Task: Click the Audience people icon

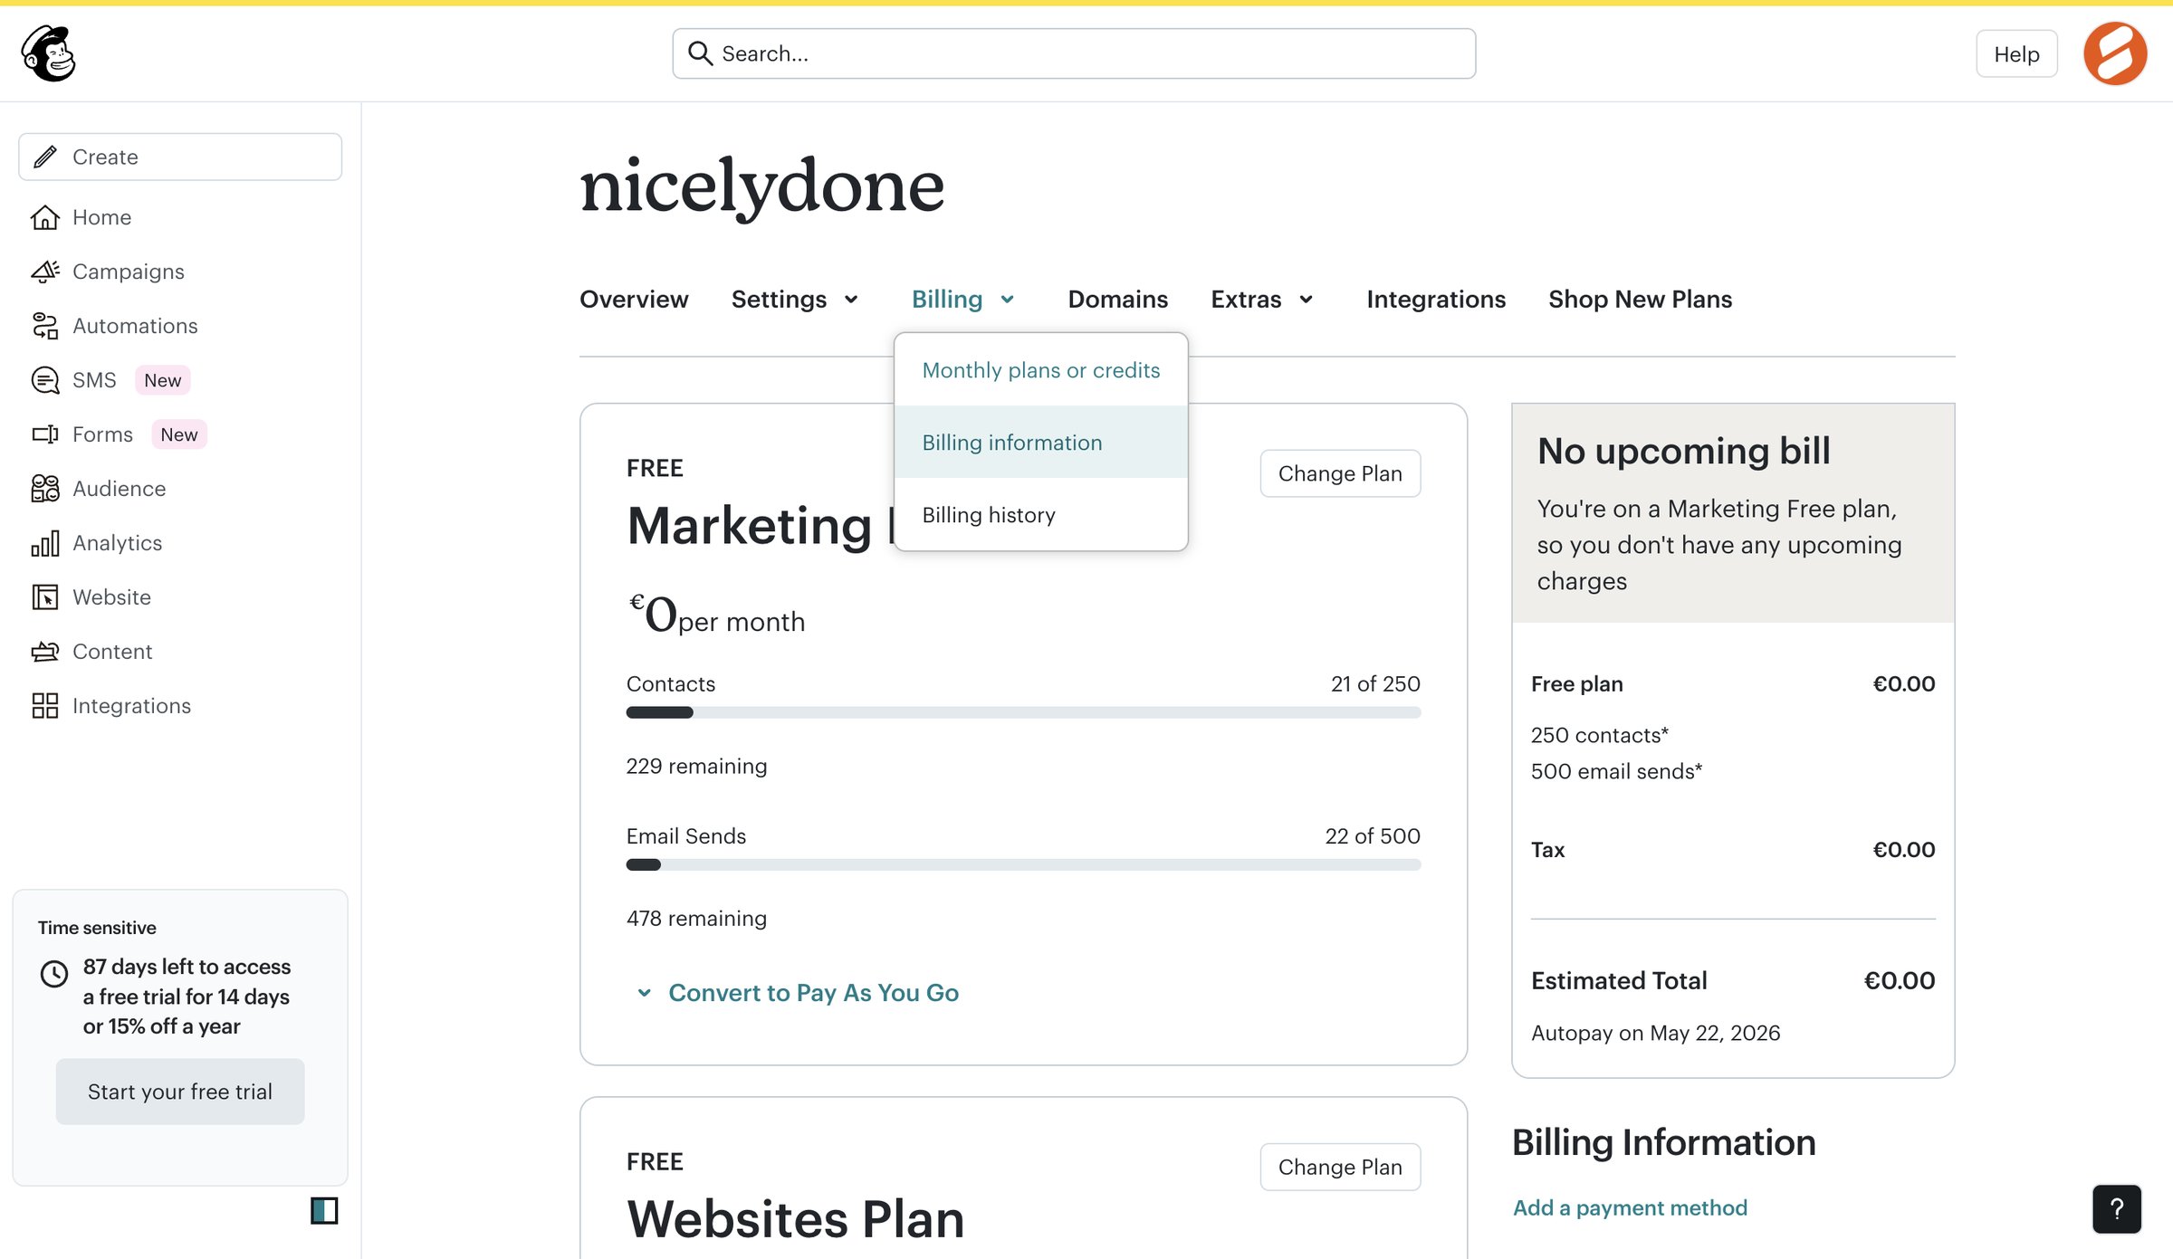Action: click(x=45, y=489)
